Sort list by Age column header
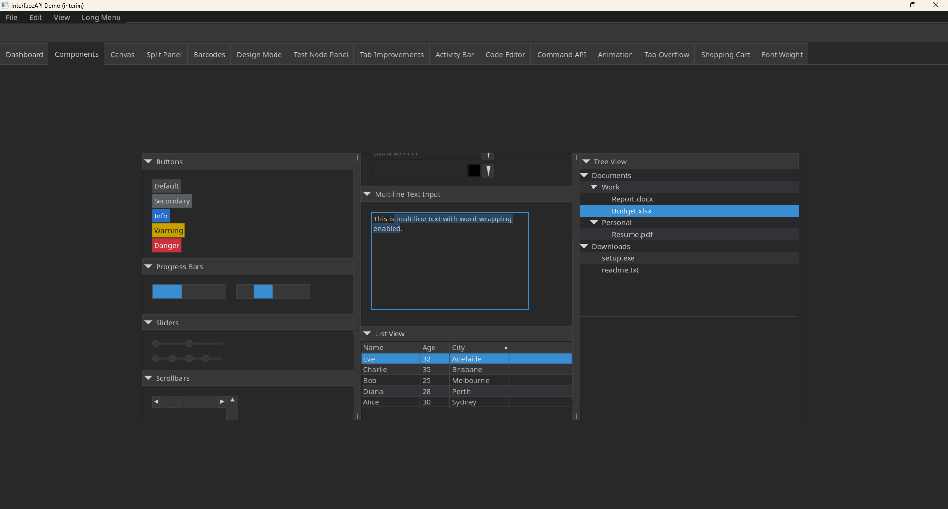 tap(434, 348)
